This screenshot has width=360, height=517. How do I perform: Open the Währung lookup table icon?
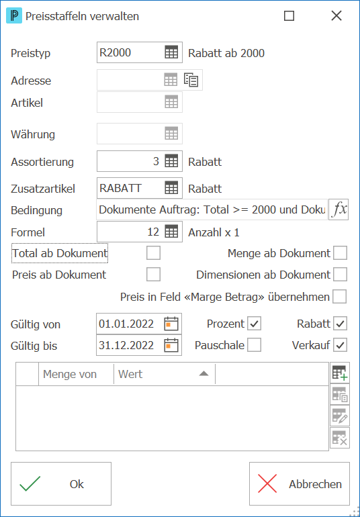pos(171,133)
